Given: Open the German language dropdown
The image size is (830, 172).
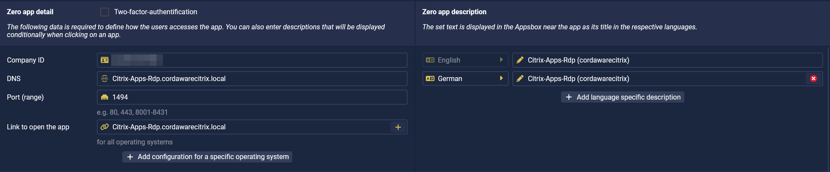Looking at the screenshot, I should point(465,78).
